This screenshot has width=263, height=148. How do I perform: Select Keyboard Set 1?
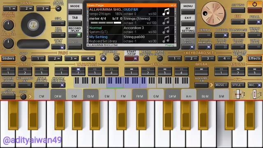coord(175,58)
